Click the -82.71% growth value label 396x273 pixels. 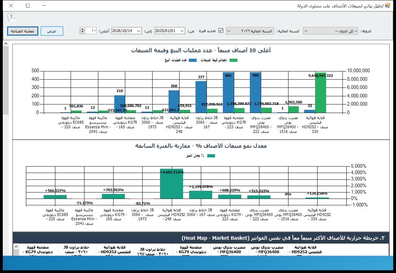pos(142,203)
